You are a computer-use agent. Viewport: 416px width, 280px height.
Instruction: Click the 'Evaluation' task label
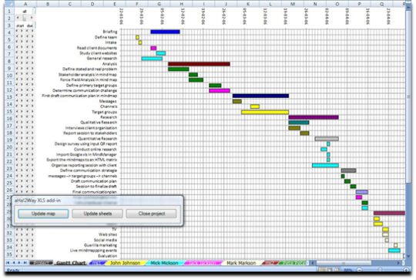[107, 256]
